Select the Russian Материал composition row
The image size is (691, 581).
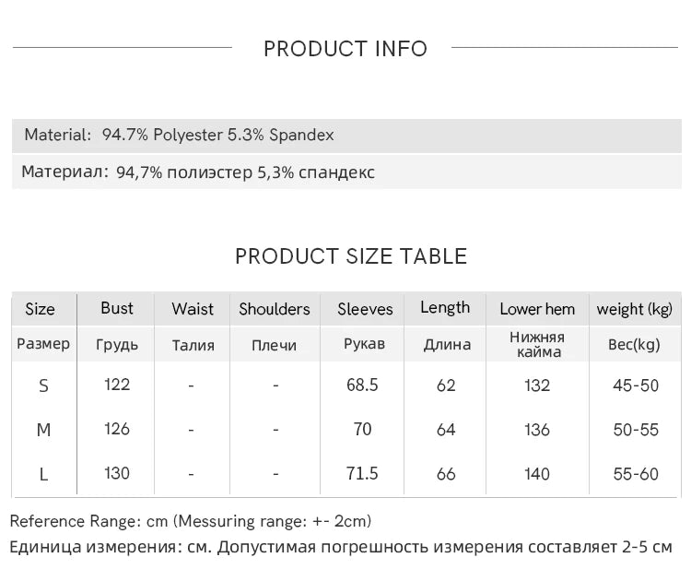pos(198,172)
